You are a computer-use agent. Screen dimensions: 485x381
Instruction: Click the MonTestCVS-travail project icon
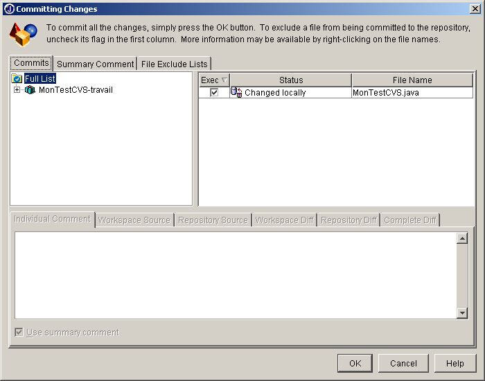click(30, 90)
